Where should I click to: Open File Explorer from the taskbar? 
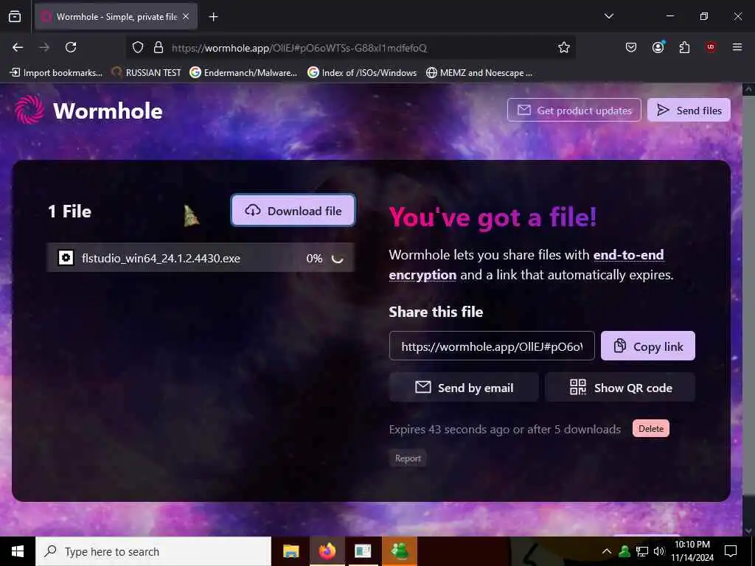pyautogui.click(x=290, y=551)
